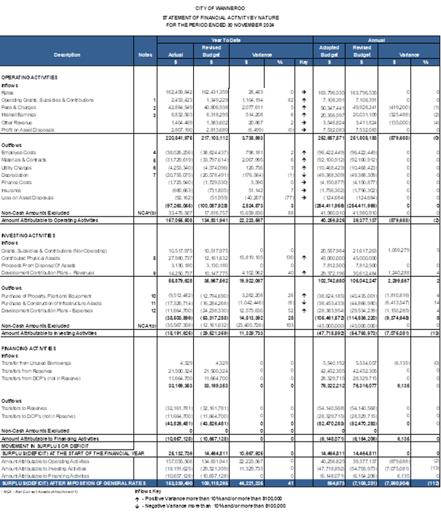The width and height of the screenshot is (441, 518).
Task: Click the Key column header
Action: [x=304, y=62]
